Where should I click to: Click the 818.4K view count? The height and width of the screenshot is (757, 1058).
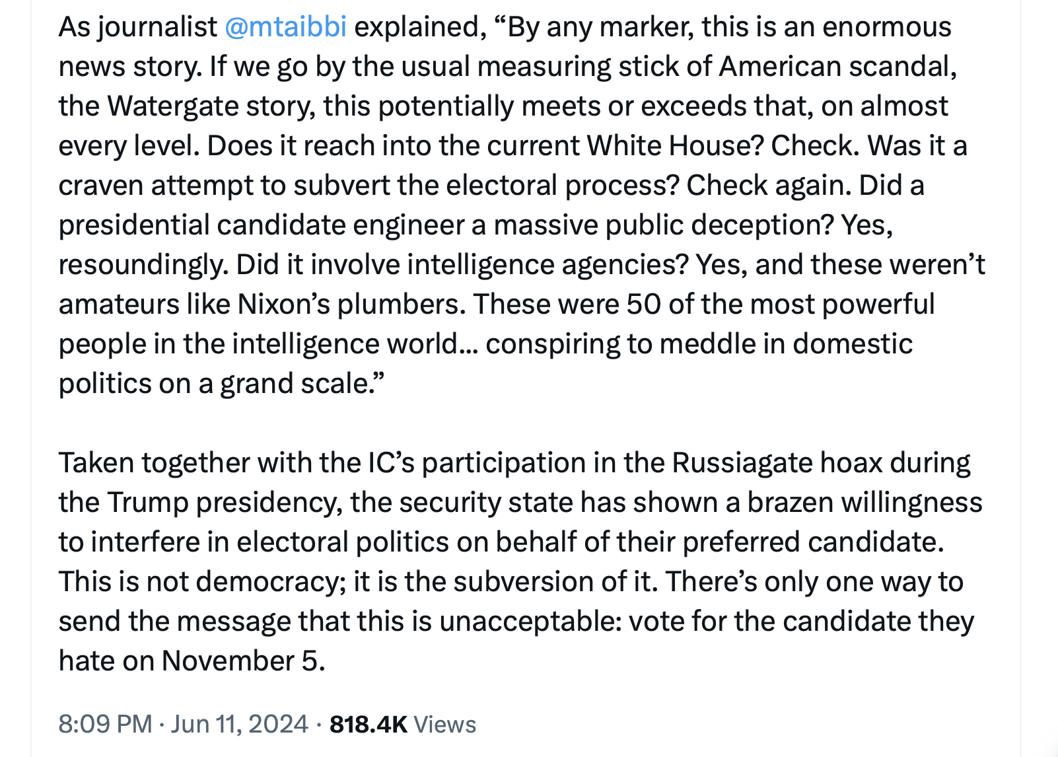pyautogui.click(x=368, y=724)
